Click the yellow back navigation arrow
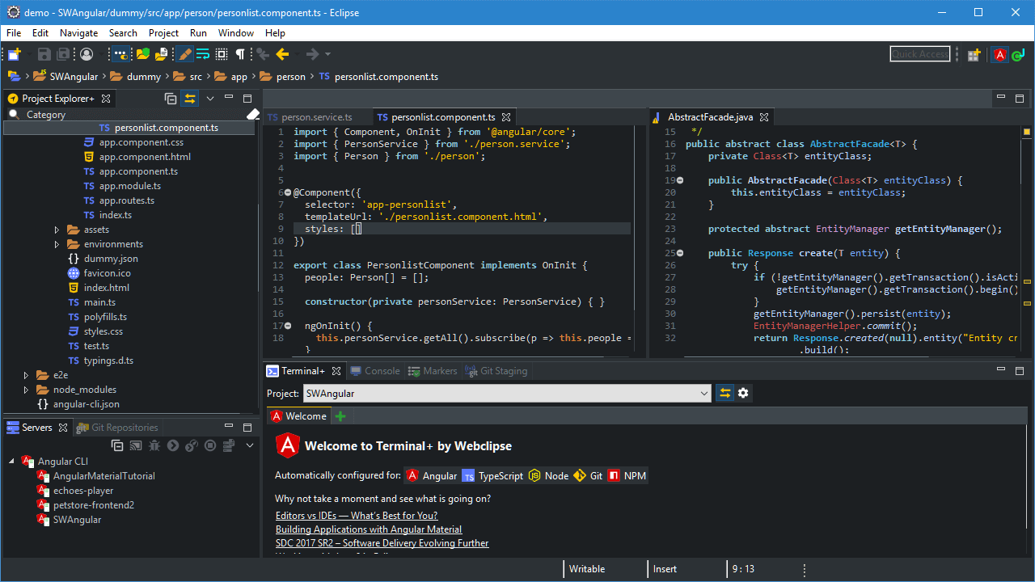 pos(282,54)
